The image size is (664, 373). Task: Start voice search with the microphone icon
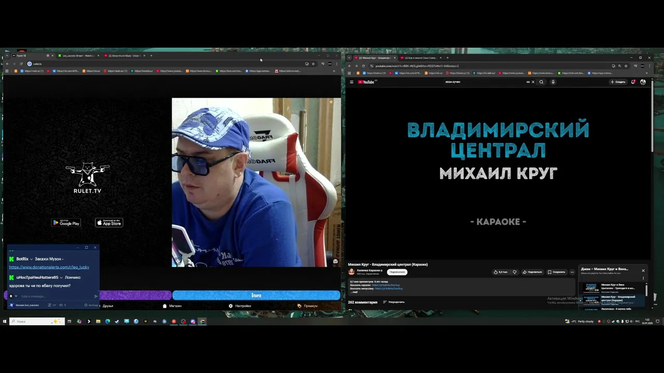coord(553,82)
